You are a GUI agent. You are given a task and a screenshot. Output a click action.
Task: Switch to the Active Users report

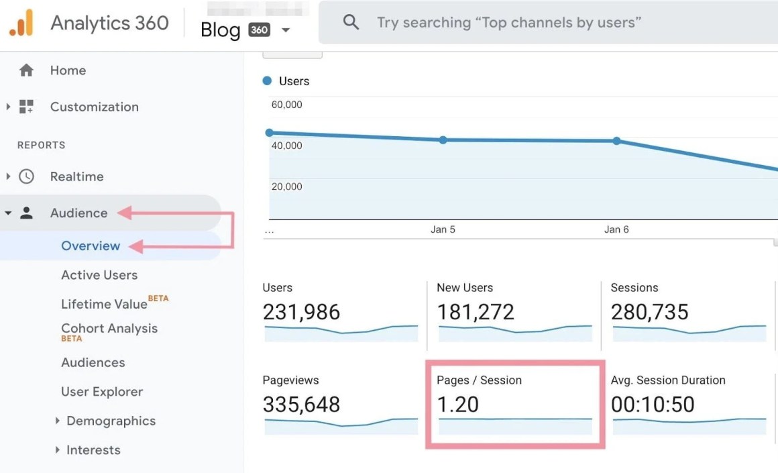point(99,275)
